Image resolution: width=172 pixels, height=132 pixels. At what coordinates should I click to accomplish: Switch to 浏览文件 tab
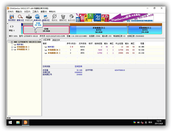pos(56,40)
